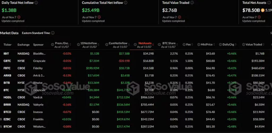Sort by Value Traded using its sort arrows

(x=264, y=45)
